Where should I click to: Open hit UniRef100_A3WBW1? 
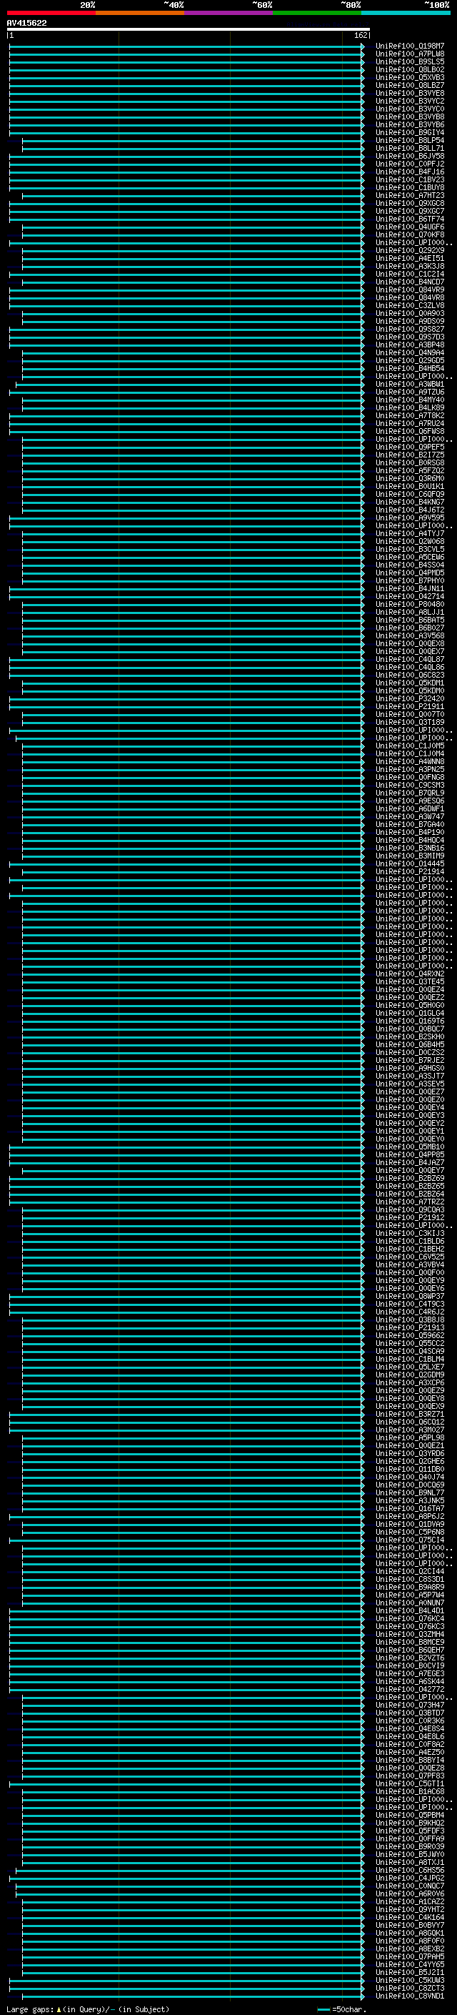(409, 384)
